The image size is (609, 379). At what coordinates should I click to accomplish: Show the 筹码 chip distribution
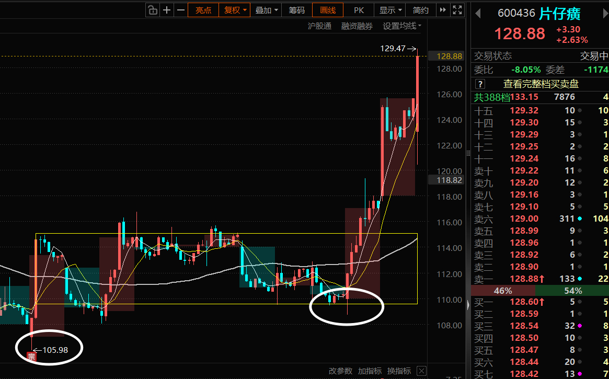297,10
